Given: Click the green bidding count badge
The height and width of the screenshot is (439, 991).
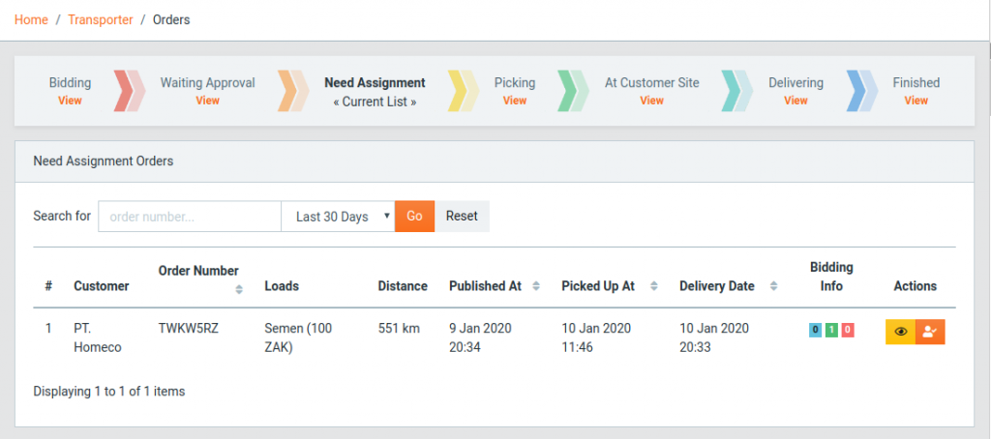Looking at the screenshot, I should [831, 330].
